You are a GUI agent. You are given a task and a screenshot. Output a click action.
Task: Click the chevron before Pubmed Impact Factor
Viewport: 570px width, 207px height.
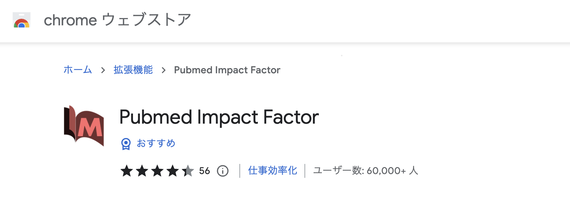[163, 70]
